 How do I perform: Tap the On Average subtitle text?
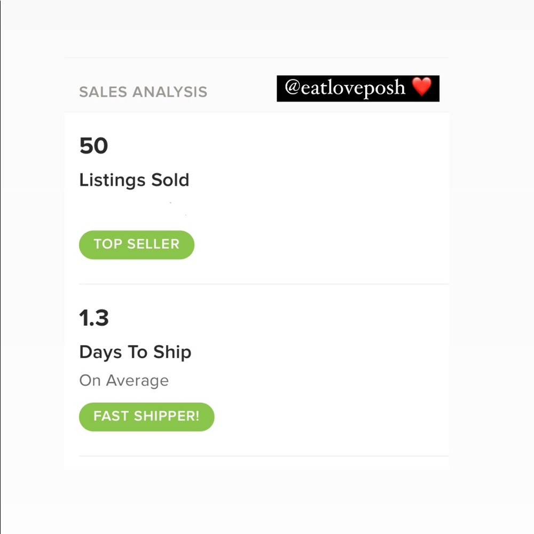point(124,381)
